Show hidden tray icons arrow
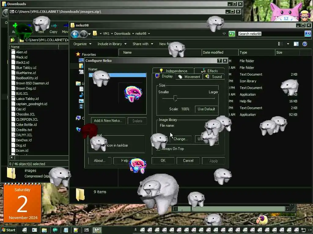The height and width of the screenshot is (234, 313). click(x=135, y=230)
